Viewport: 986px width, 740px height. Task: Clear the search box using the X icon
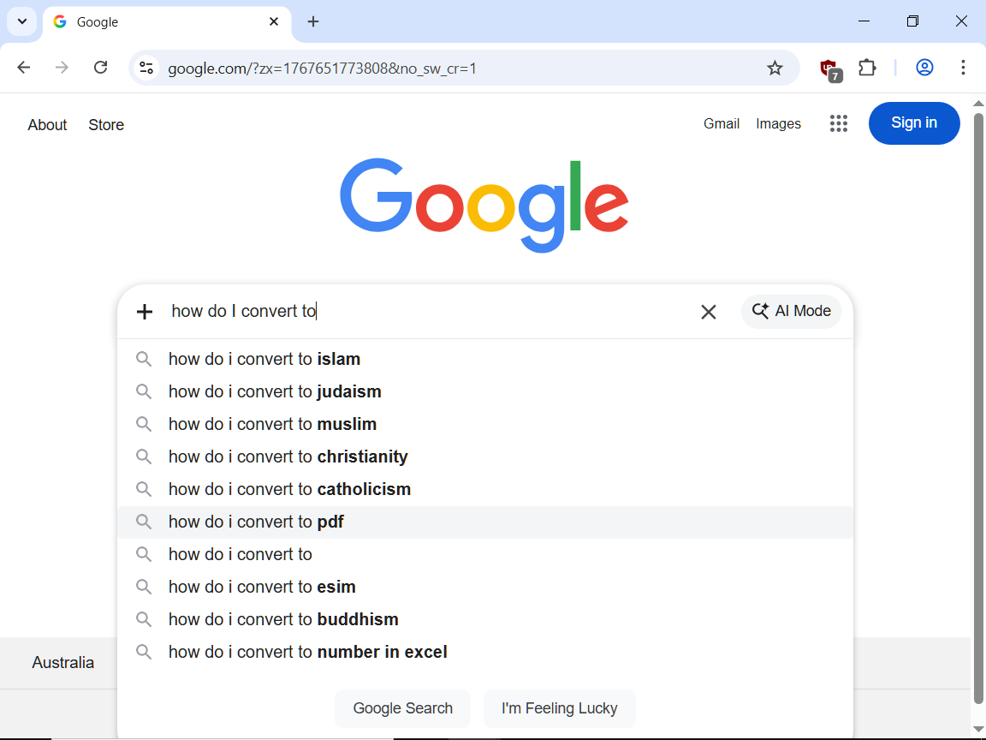709,311
